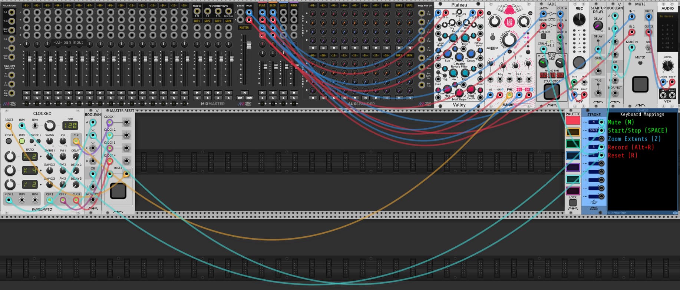Open the AUDIO device selector display
680x290 pixels.
click(x=667, y=16)
